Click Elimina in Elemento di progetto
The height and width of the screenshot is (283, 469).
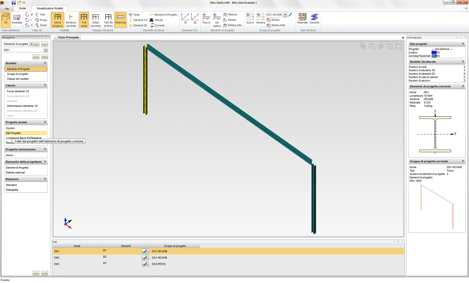tap(230, 20)
